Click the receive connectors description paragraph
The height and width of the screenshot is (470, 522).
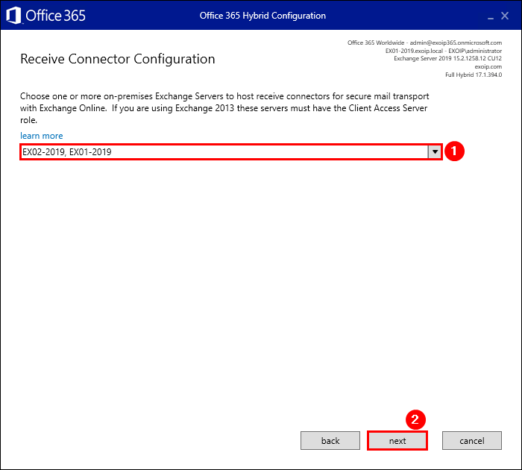224,108
